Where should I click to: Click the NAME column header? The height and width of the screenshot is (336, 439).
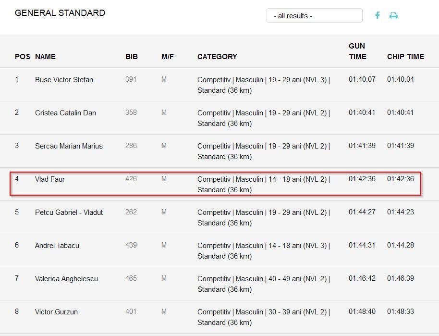pos(45,57)
